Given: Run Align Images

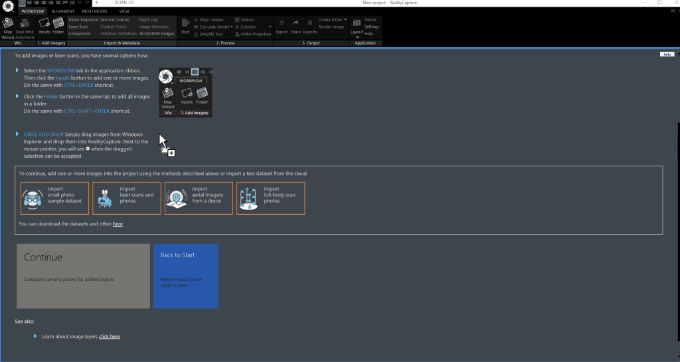Looking at the screenshot, I should (x=209, y=19).
